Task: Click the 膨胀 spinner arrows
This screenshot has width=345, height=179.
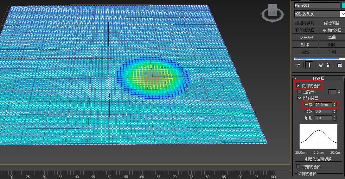Action: click(x=335, y=118)
